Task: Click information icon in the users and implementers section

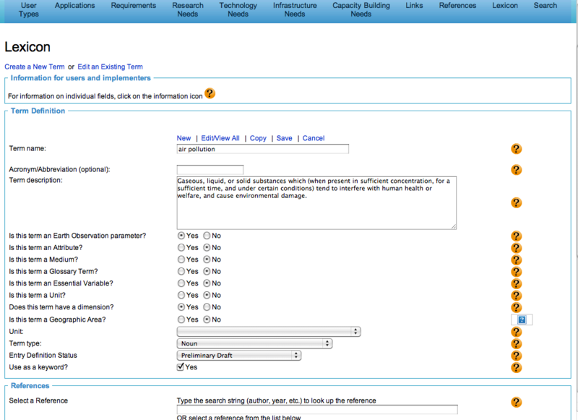Action: pos(210,93)
